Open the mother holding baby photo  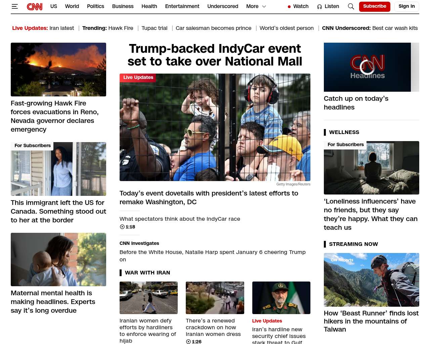[58, 259]
